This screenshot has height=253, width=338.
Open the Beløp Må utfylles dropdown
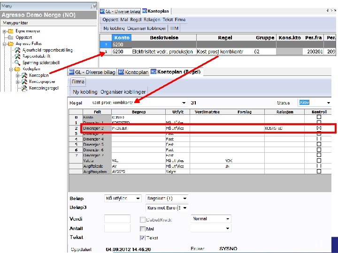[x=138, y=198]
